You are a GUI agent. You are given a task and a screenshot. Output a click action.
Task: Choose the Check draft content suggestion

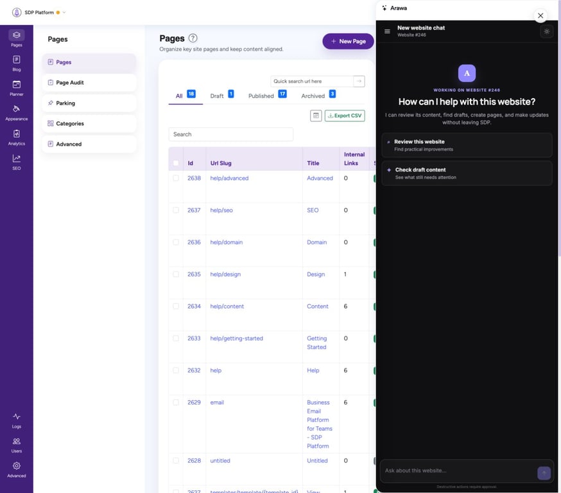(x=467, y=173)
